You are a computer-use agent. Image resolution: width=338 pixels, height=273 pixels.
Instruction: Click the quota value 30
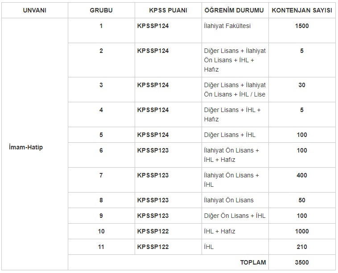302,85
